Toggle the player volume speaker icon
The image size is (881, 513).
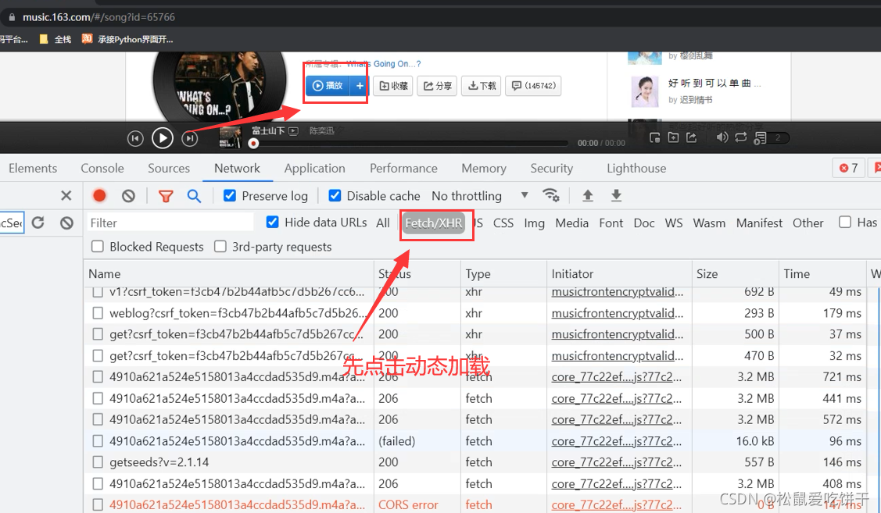[x=722, y=137]
